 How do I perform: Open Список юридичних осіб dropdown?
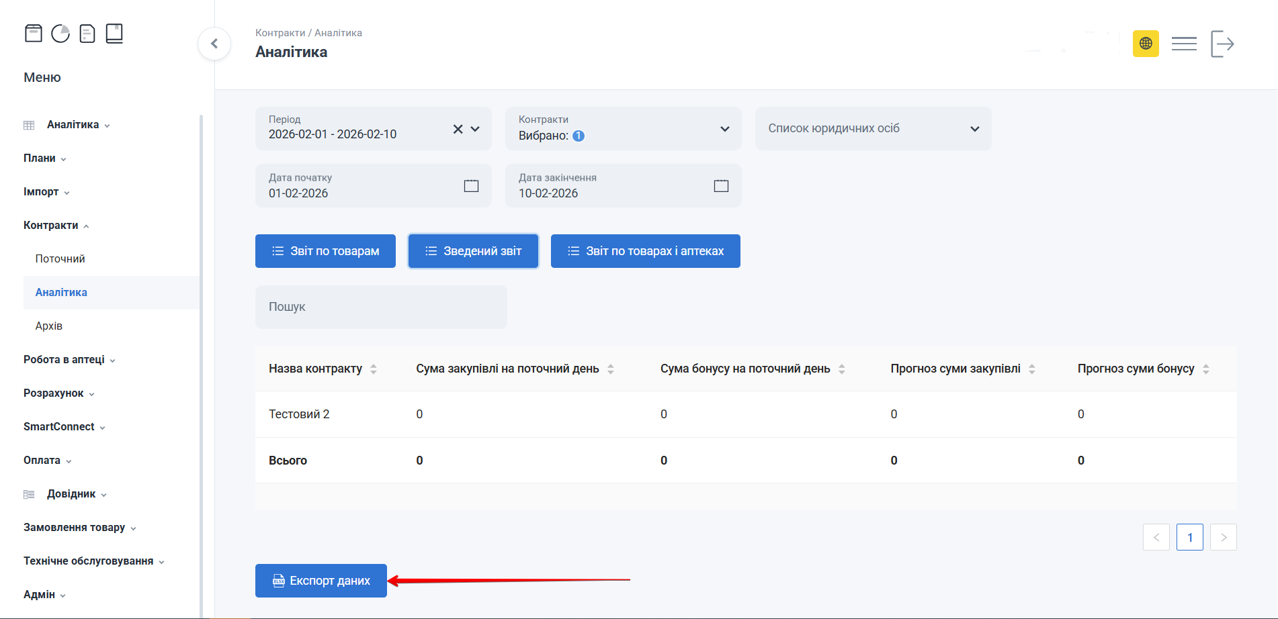tap(974, 129)
